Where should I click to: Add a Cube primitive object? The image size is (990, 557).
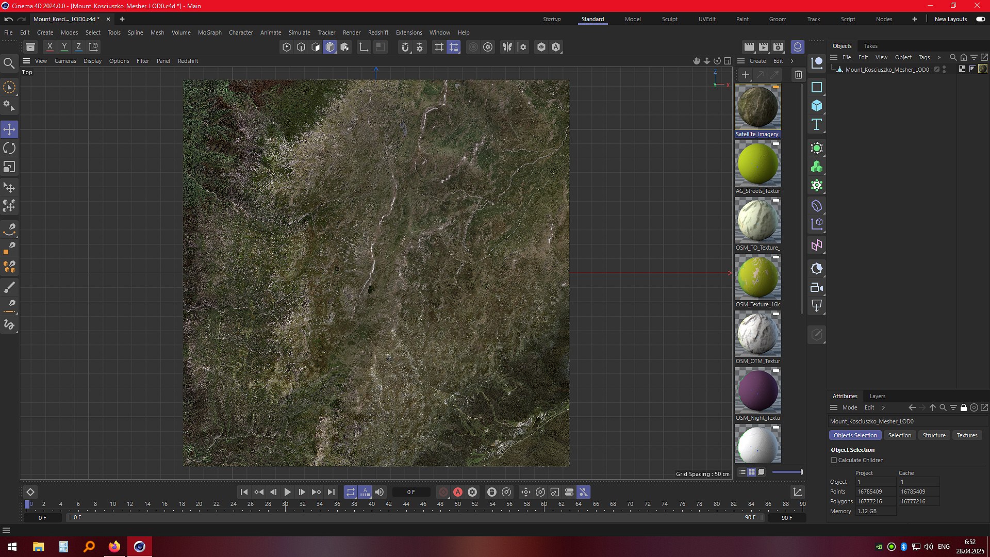point(817,106)
